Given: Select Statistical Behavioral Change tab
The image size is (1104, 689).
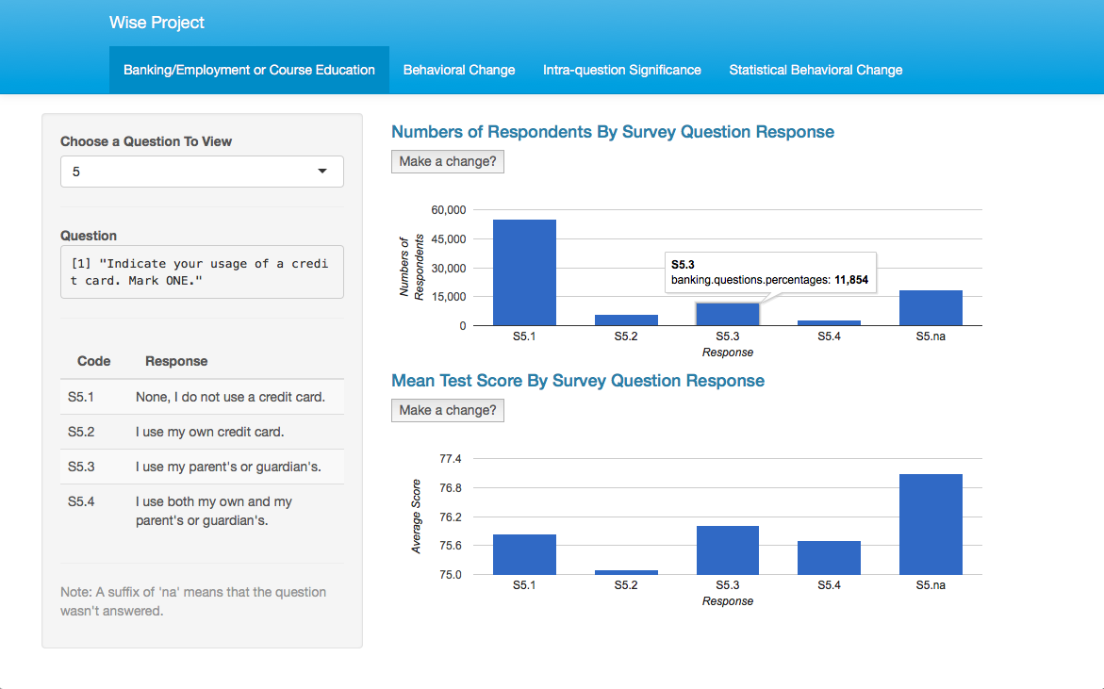Looking at the screenshot, I should coord(816,70).
